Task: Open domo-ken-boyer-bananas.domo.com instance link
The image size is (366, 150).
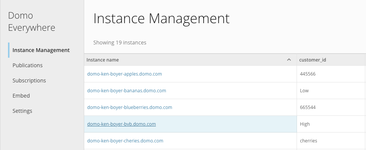Action: point(127,91)
